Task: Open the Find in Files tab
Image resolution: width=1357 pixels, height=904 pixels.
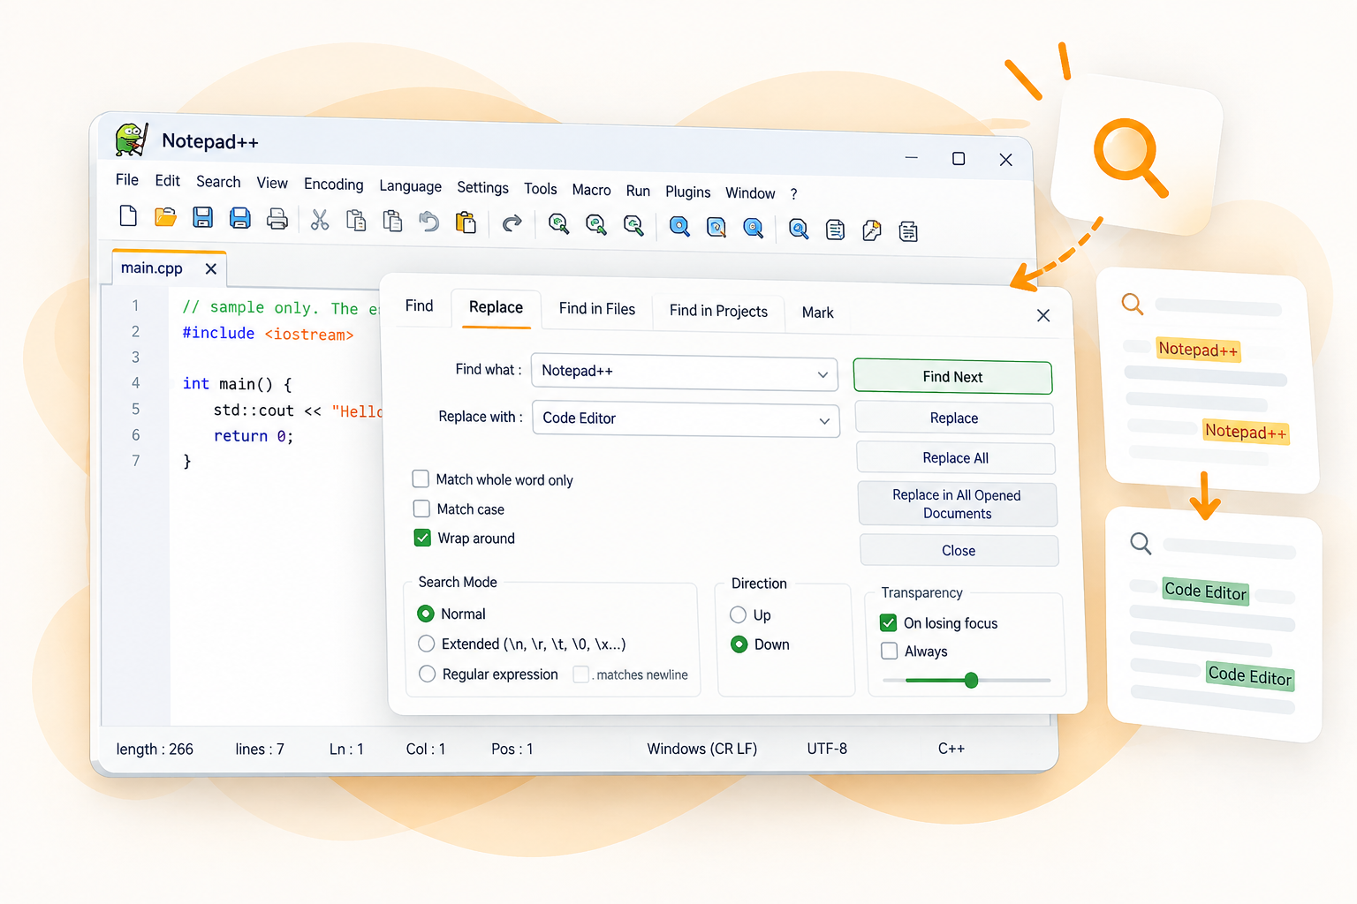Action: [x=597, y=309]
